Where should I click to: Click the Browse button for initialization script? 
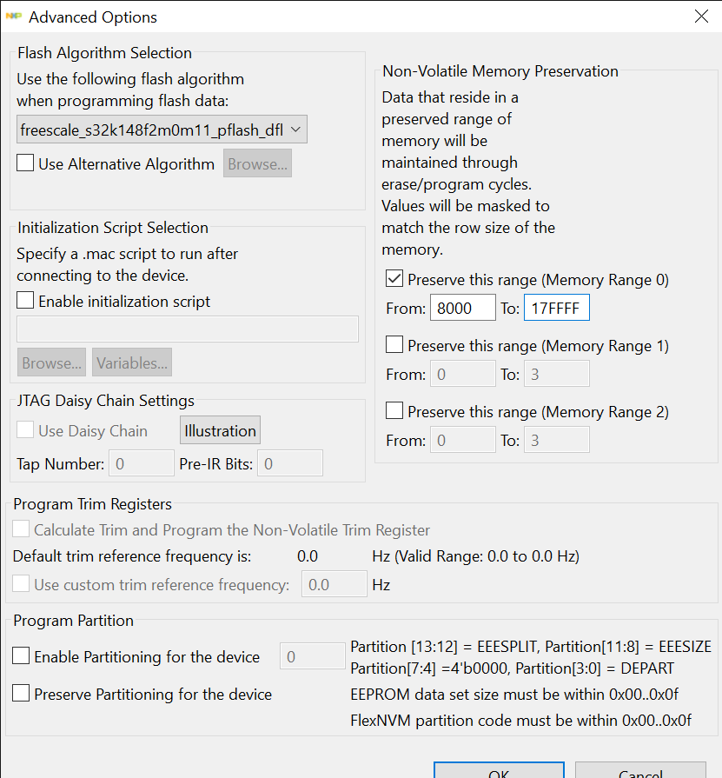coord(50,362)
